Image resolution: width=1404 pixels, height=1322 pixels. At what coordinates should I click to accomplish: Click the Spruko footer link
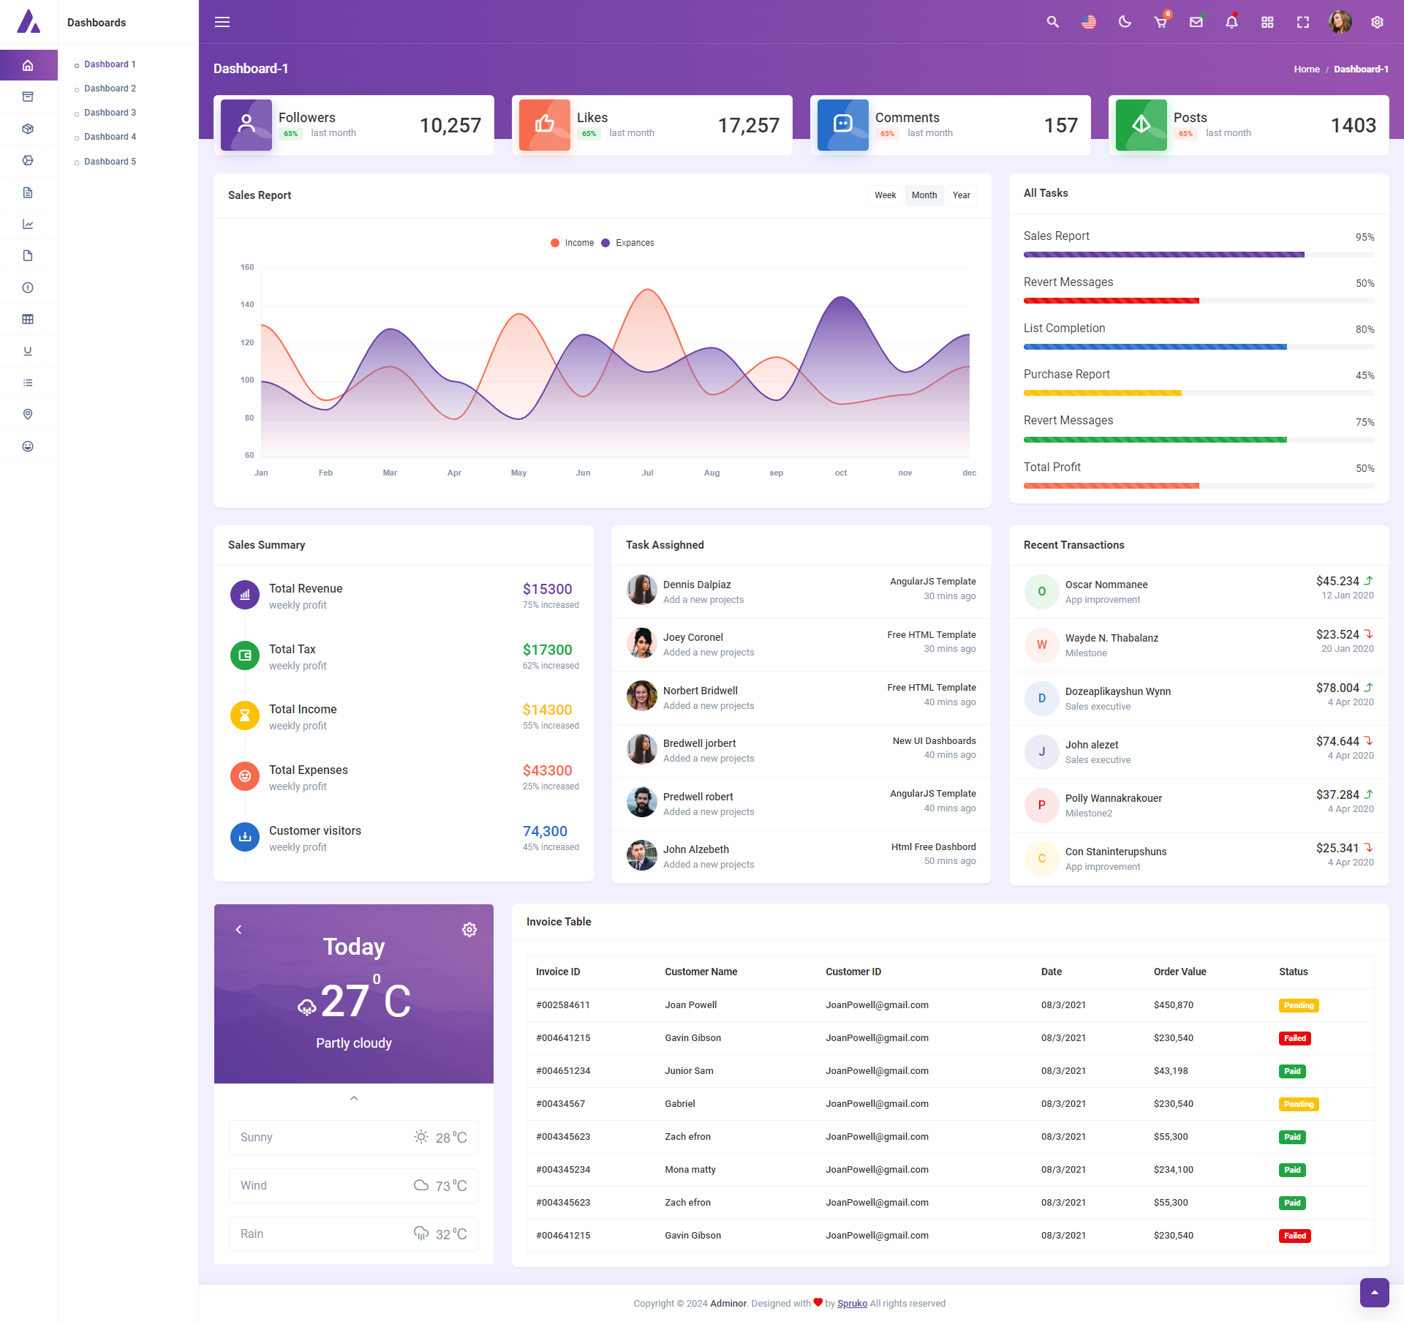click(x=852, y=1303)
